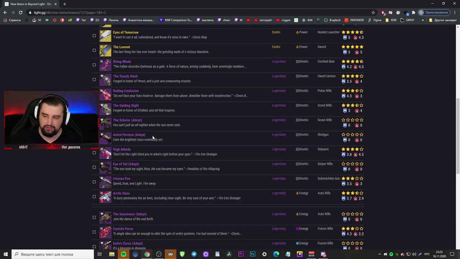
Task: Open The Summoner (Adept) item link
Action: 129,214
